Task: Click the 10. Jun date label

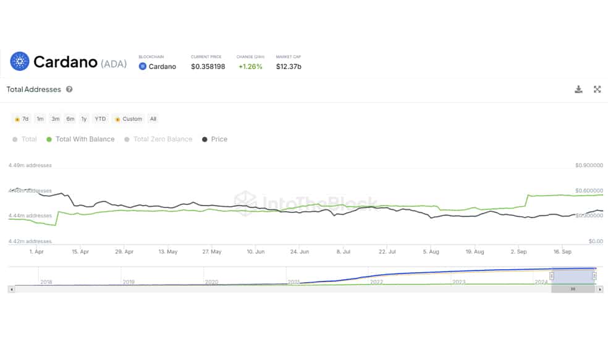Action: 256,252
